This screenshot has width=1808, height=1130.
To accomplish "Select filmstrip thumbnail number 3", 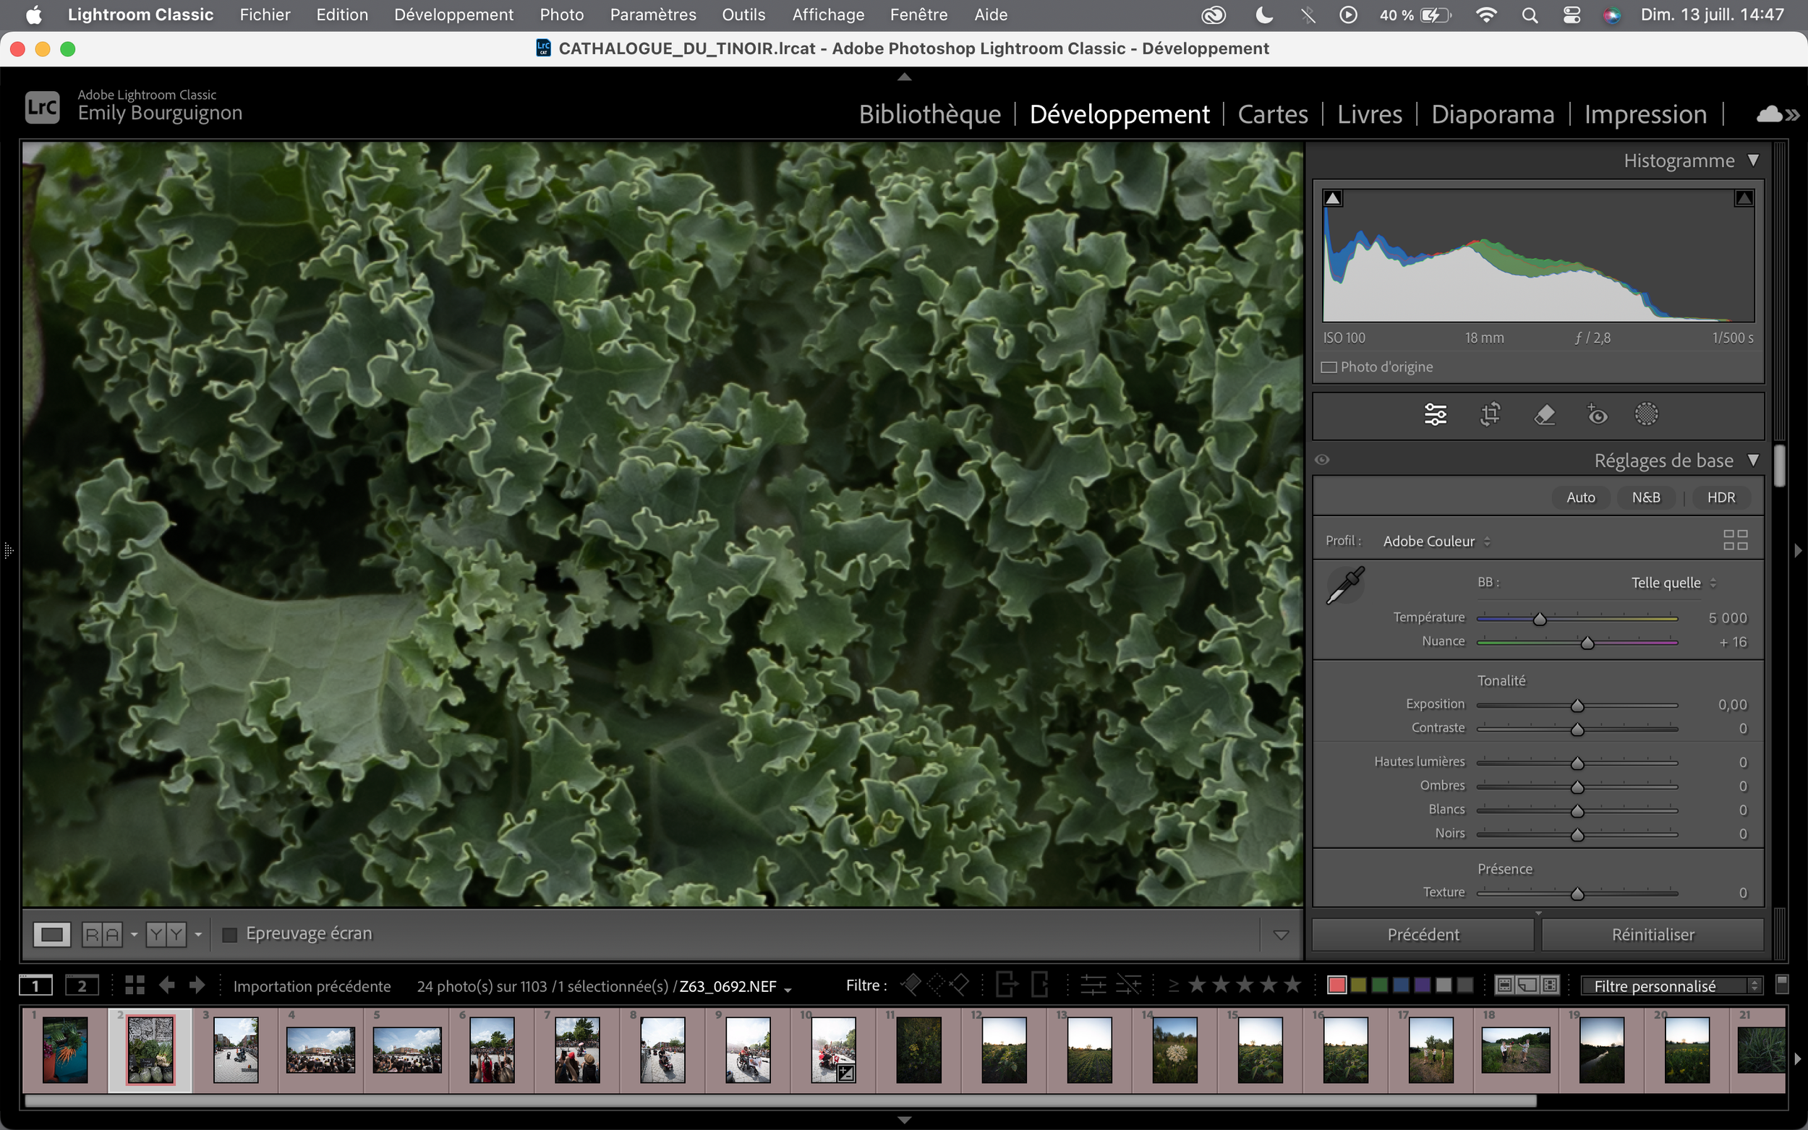I will (x=236, y=1049).
